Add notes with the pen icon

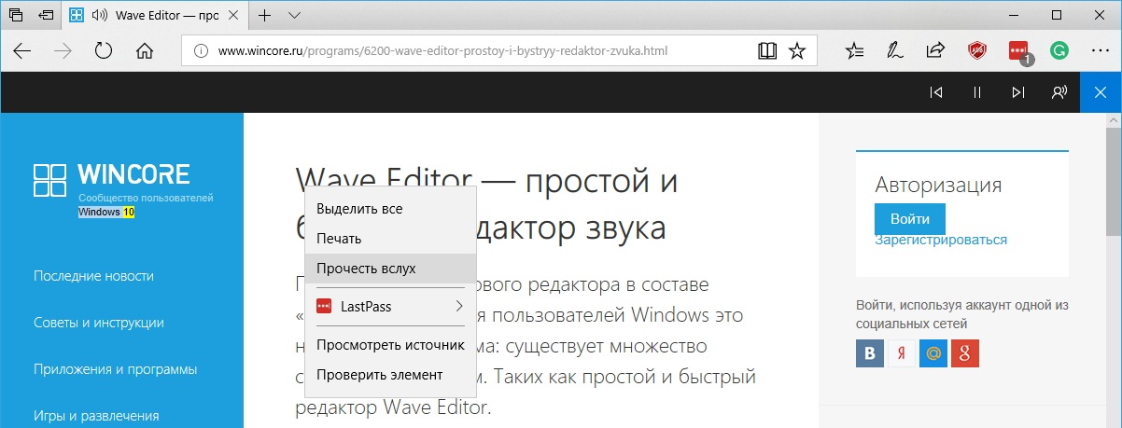pos(894,51)
